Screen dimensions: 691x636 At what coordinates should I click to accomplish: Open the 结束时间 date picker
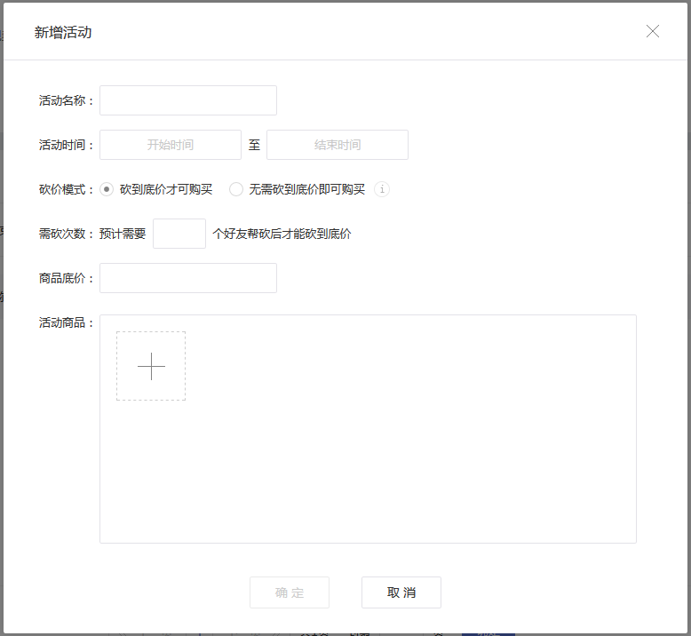pos(338,145)
